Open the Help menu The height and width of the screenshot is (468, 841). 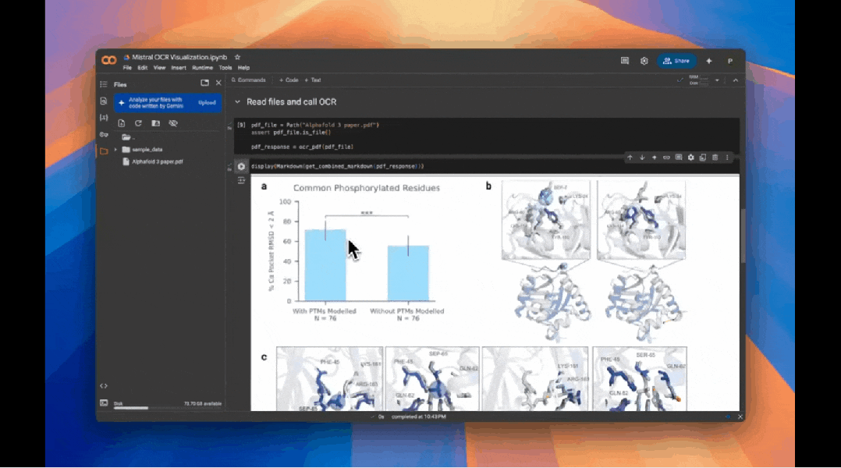tap(243, 68)
